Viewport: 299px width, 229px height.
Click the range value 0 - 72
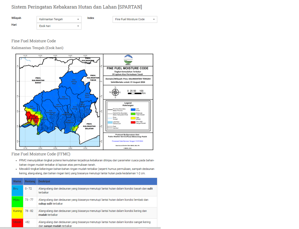pyautogui.click(x=28, y=189)
